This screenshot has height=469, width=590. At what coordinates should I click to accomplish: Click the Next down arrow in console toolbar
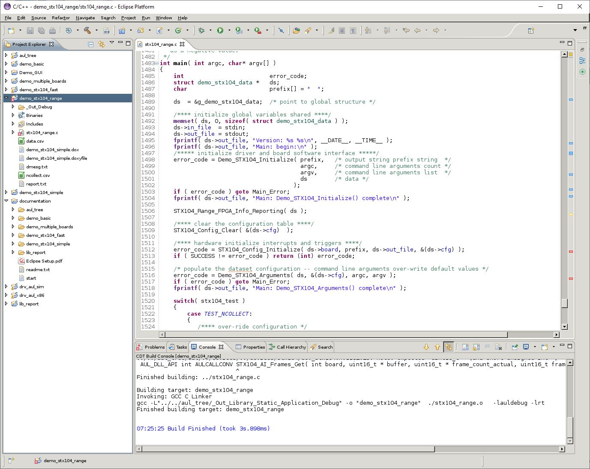coord(426,347)
